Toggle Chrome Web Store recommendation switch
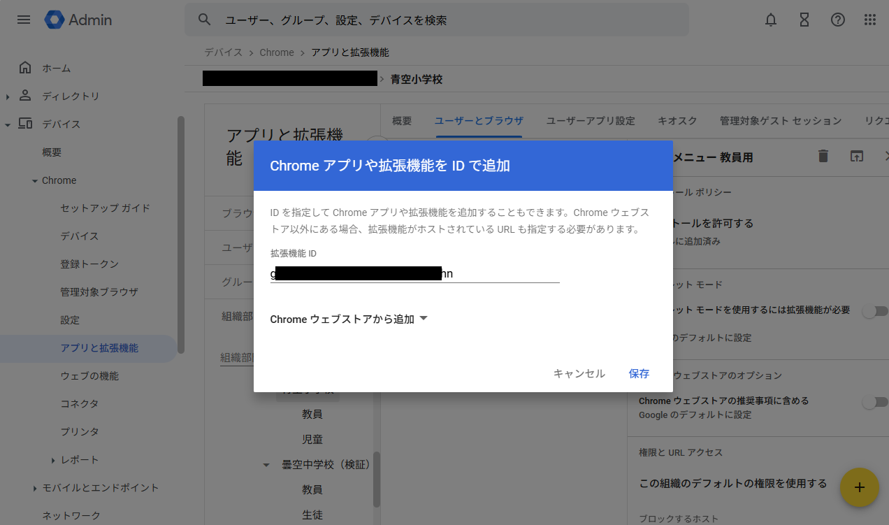Screen dimensions: 889x525 pos(874,402)
